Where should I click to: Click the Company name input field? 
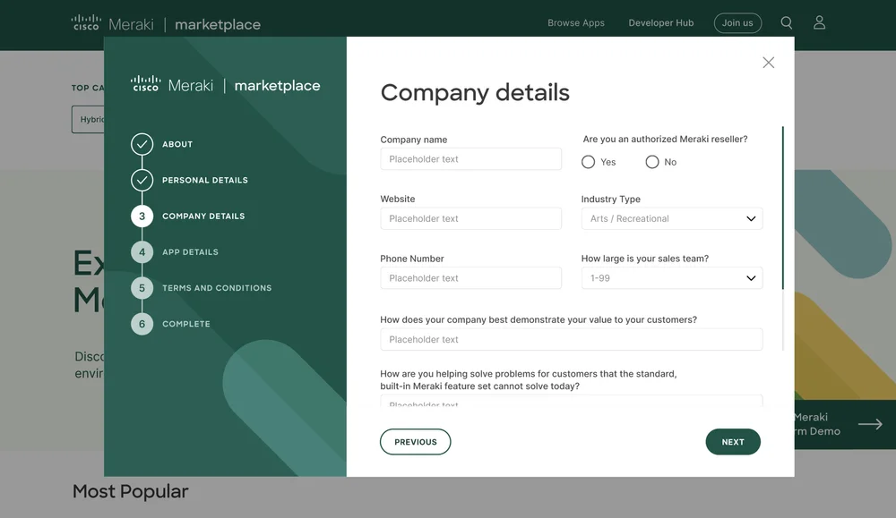471,159
